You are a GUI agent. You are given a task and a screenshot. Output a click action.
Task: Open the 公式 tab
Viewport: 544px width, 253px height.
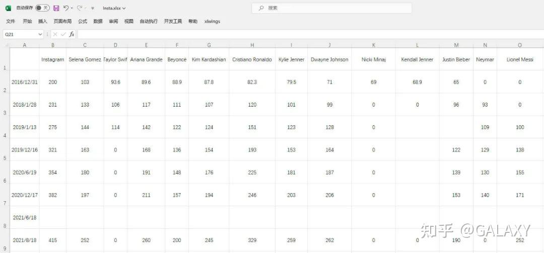[x=83, y=22]
